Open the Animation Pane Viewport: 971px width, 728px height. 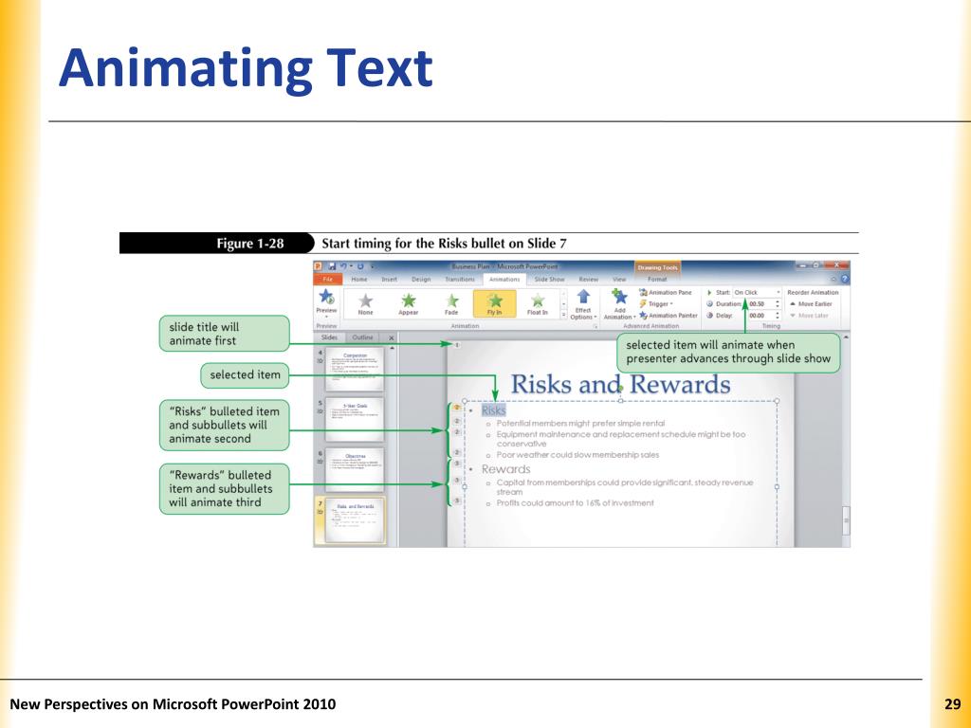pos(666,292)
